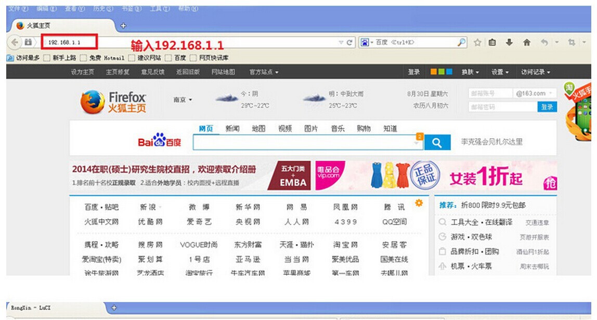The width and height of the screenshot is (597, 320).
Task: Click the Baidu 百度 logo
Action: click(160, 140)
